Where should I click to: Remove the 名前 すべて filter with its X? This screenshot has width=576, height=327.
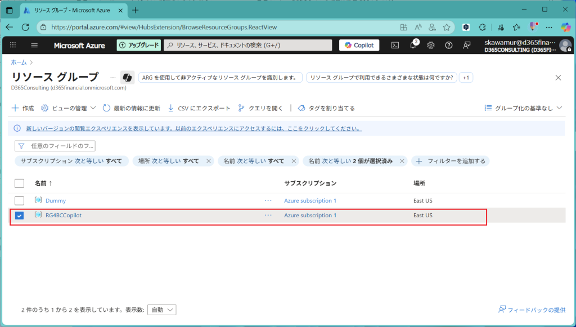click(294, 161)
